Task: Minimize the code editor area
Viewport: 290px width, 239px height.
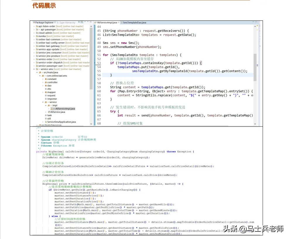Action: pos(253,22)
